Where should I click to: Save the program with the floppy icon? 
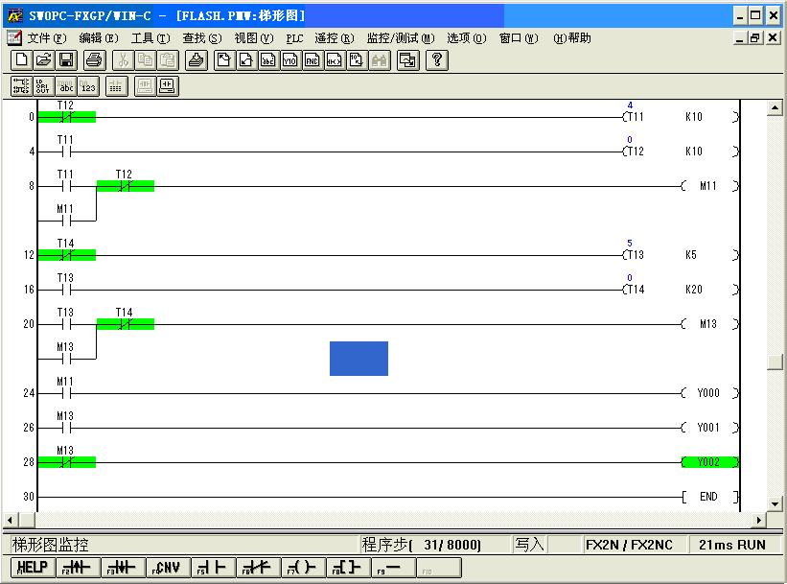click(x=66, y=60)
